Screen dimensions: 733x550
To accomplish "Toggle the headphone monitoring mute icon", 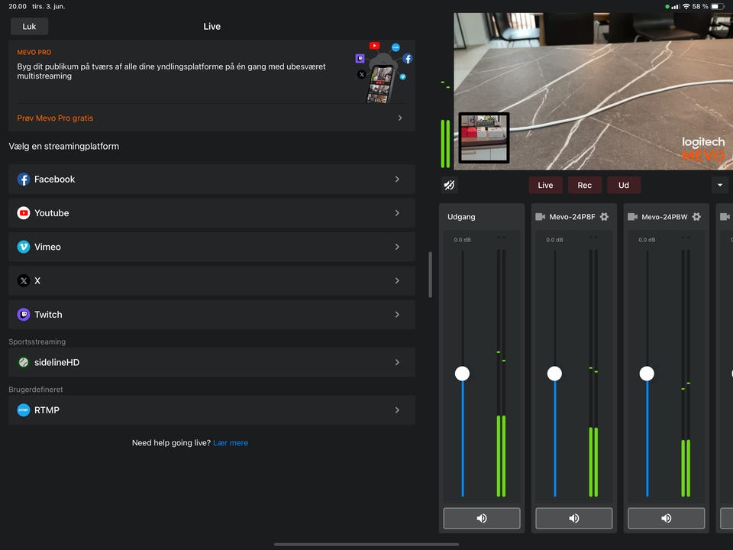I will pos(450,185).
